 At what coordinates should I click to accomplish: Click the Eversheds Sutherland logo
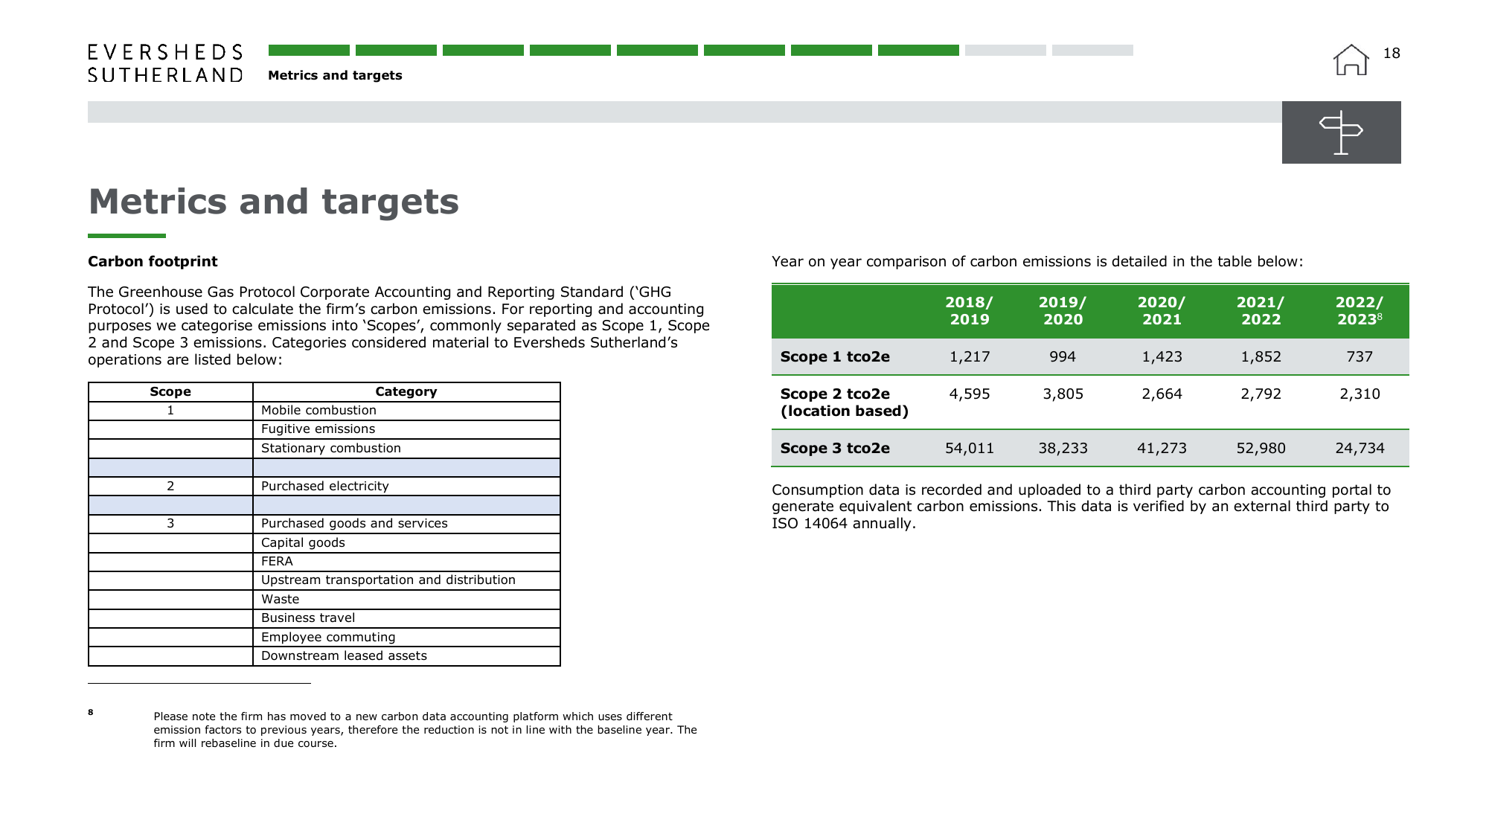[165, 63]
